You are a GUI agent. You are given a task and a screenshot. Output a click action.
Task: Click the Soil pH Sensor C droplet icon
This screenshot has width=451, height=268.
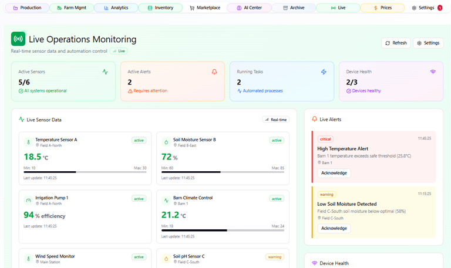pos(166,259)
